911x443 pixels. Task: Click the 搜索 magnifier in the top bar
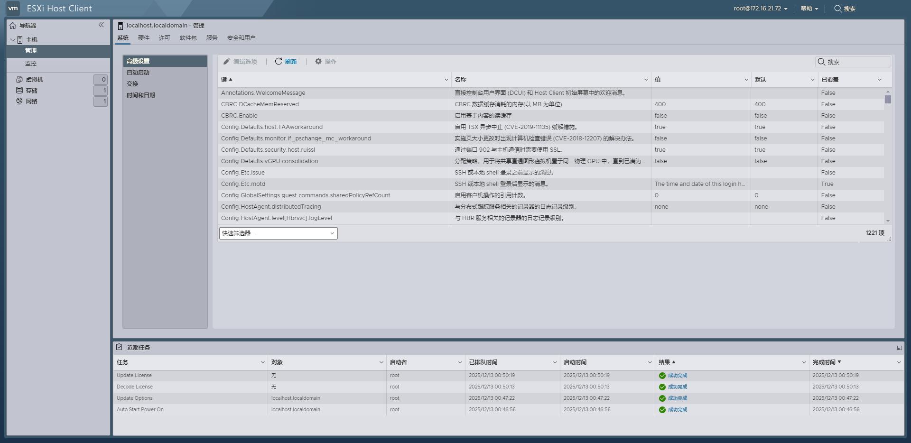point(838,8)
